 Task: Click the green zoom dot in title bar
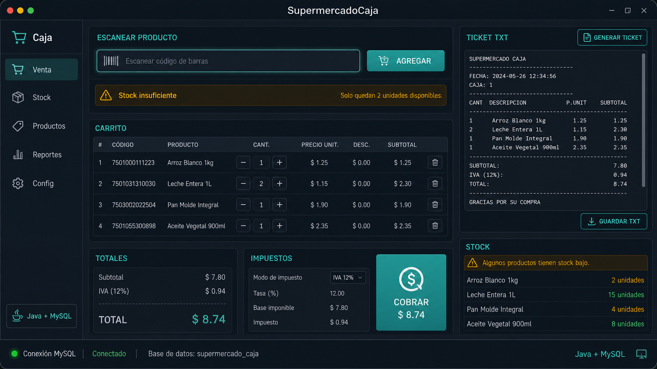pos(31,11)
